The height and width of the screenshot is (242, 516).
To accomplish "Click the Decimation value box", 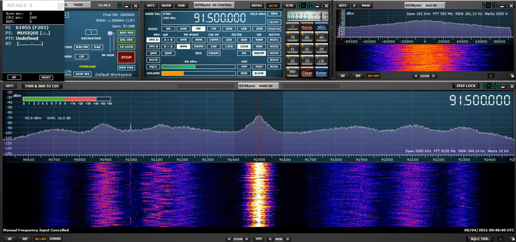I will [x=91, y=32].
